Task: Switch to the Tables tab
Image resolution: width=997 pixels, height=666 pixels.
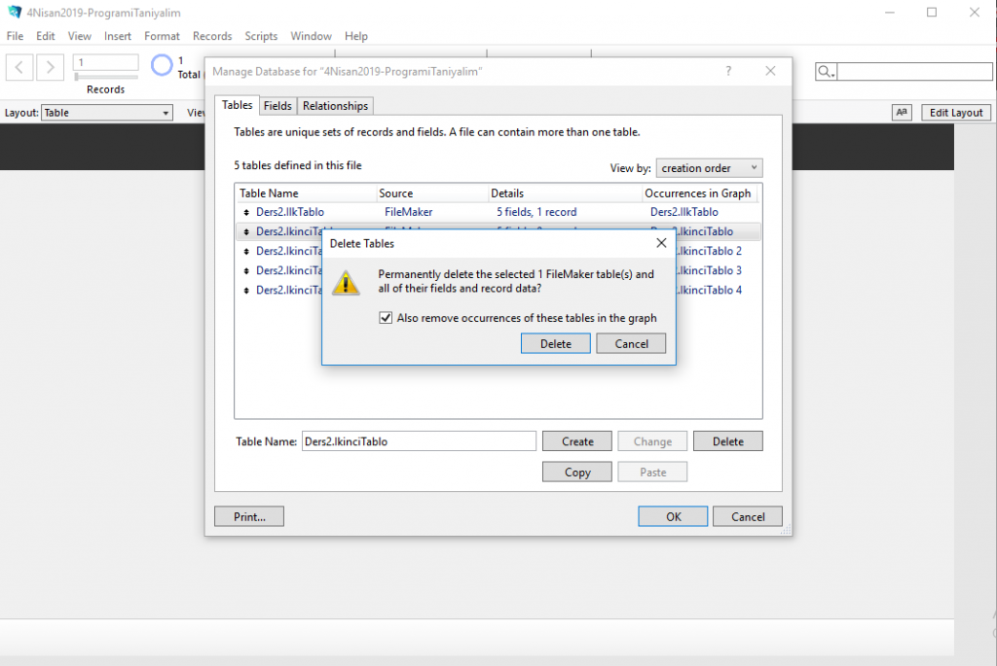Action: click(238, 105)
